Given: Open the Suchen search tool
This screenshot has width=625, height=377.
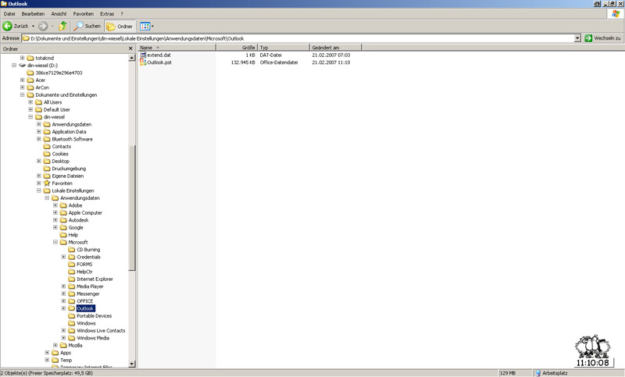Looking at the screenshot, I should [87, 26].
